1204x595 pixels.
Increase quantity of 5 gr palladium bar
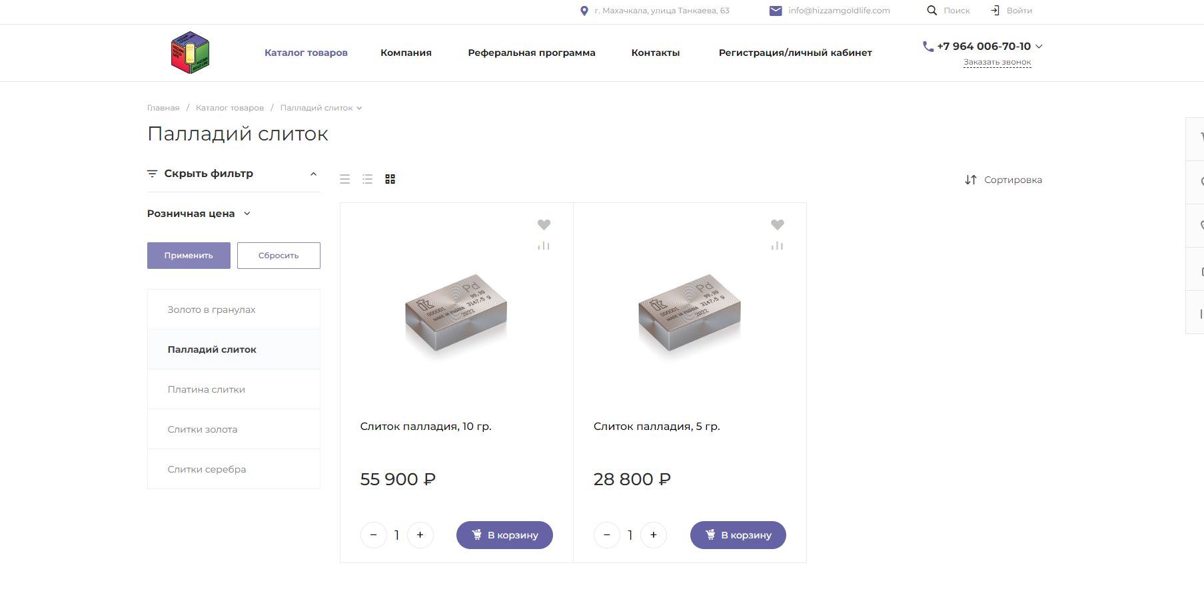[653, 535]
